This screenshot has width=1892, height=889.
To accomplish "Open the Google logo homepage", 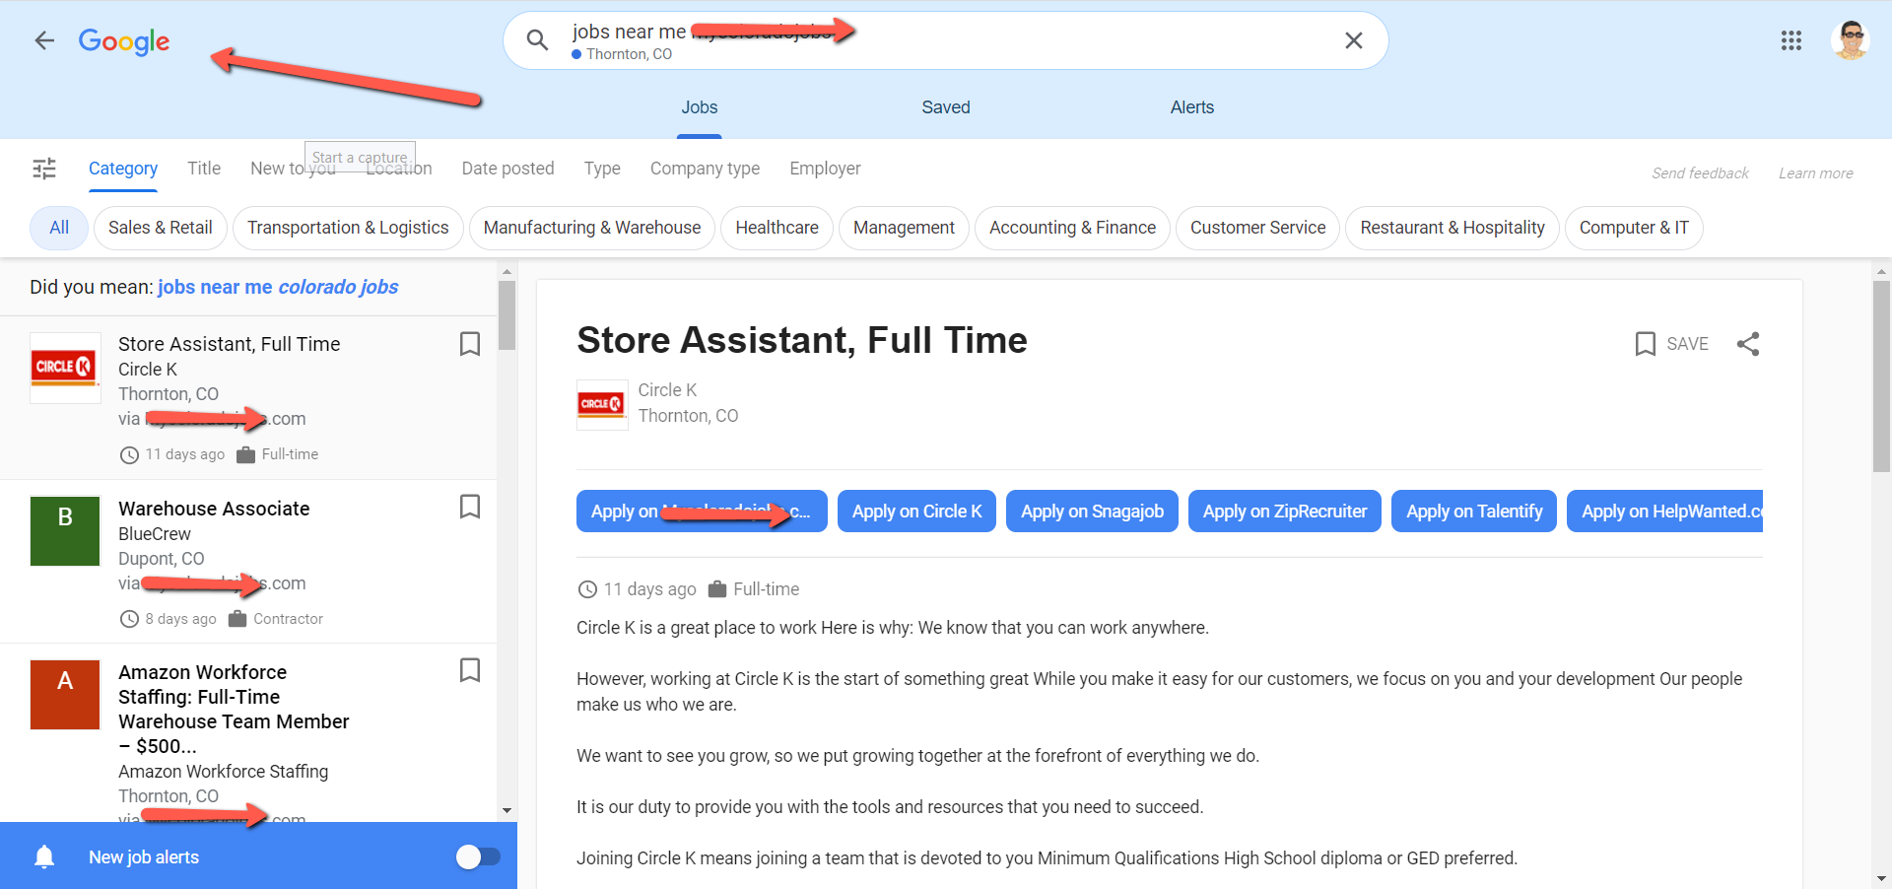I will point(124,41).
